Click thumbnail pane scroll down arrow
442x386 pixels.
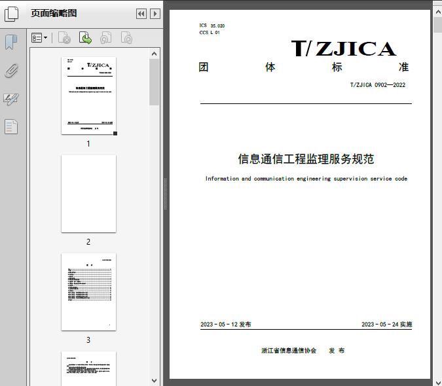pos(154,381)
